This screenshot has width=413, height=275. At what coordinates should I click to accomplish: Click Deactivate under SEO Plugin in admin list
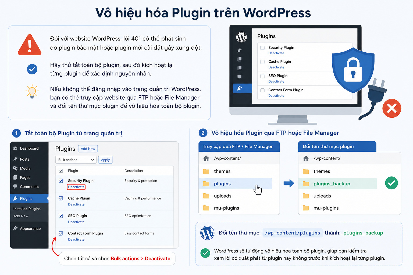click(x=76, y=222)
